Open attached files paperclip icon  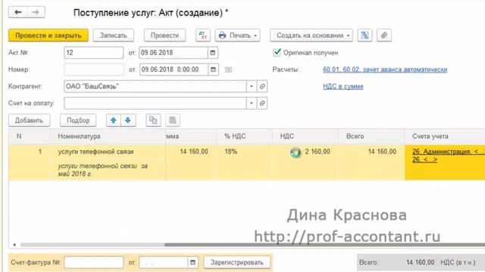[x=384, y=36]
